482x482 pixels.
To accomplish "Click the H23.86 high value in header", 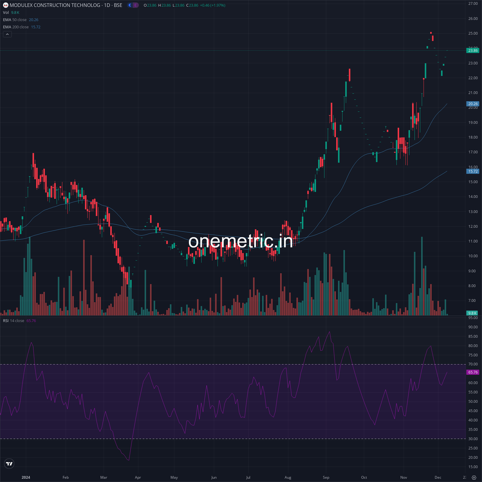I will (164, 5).
